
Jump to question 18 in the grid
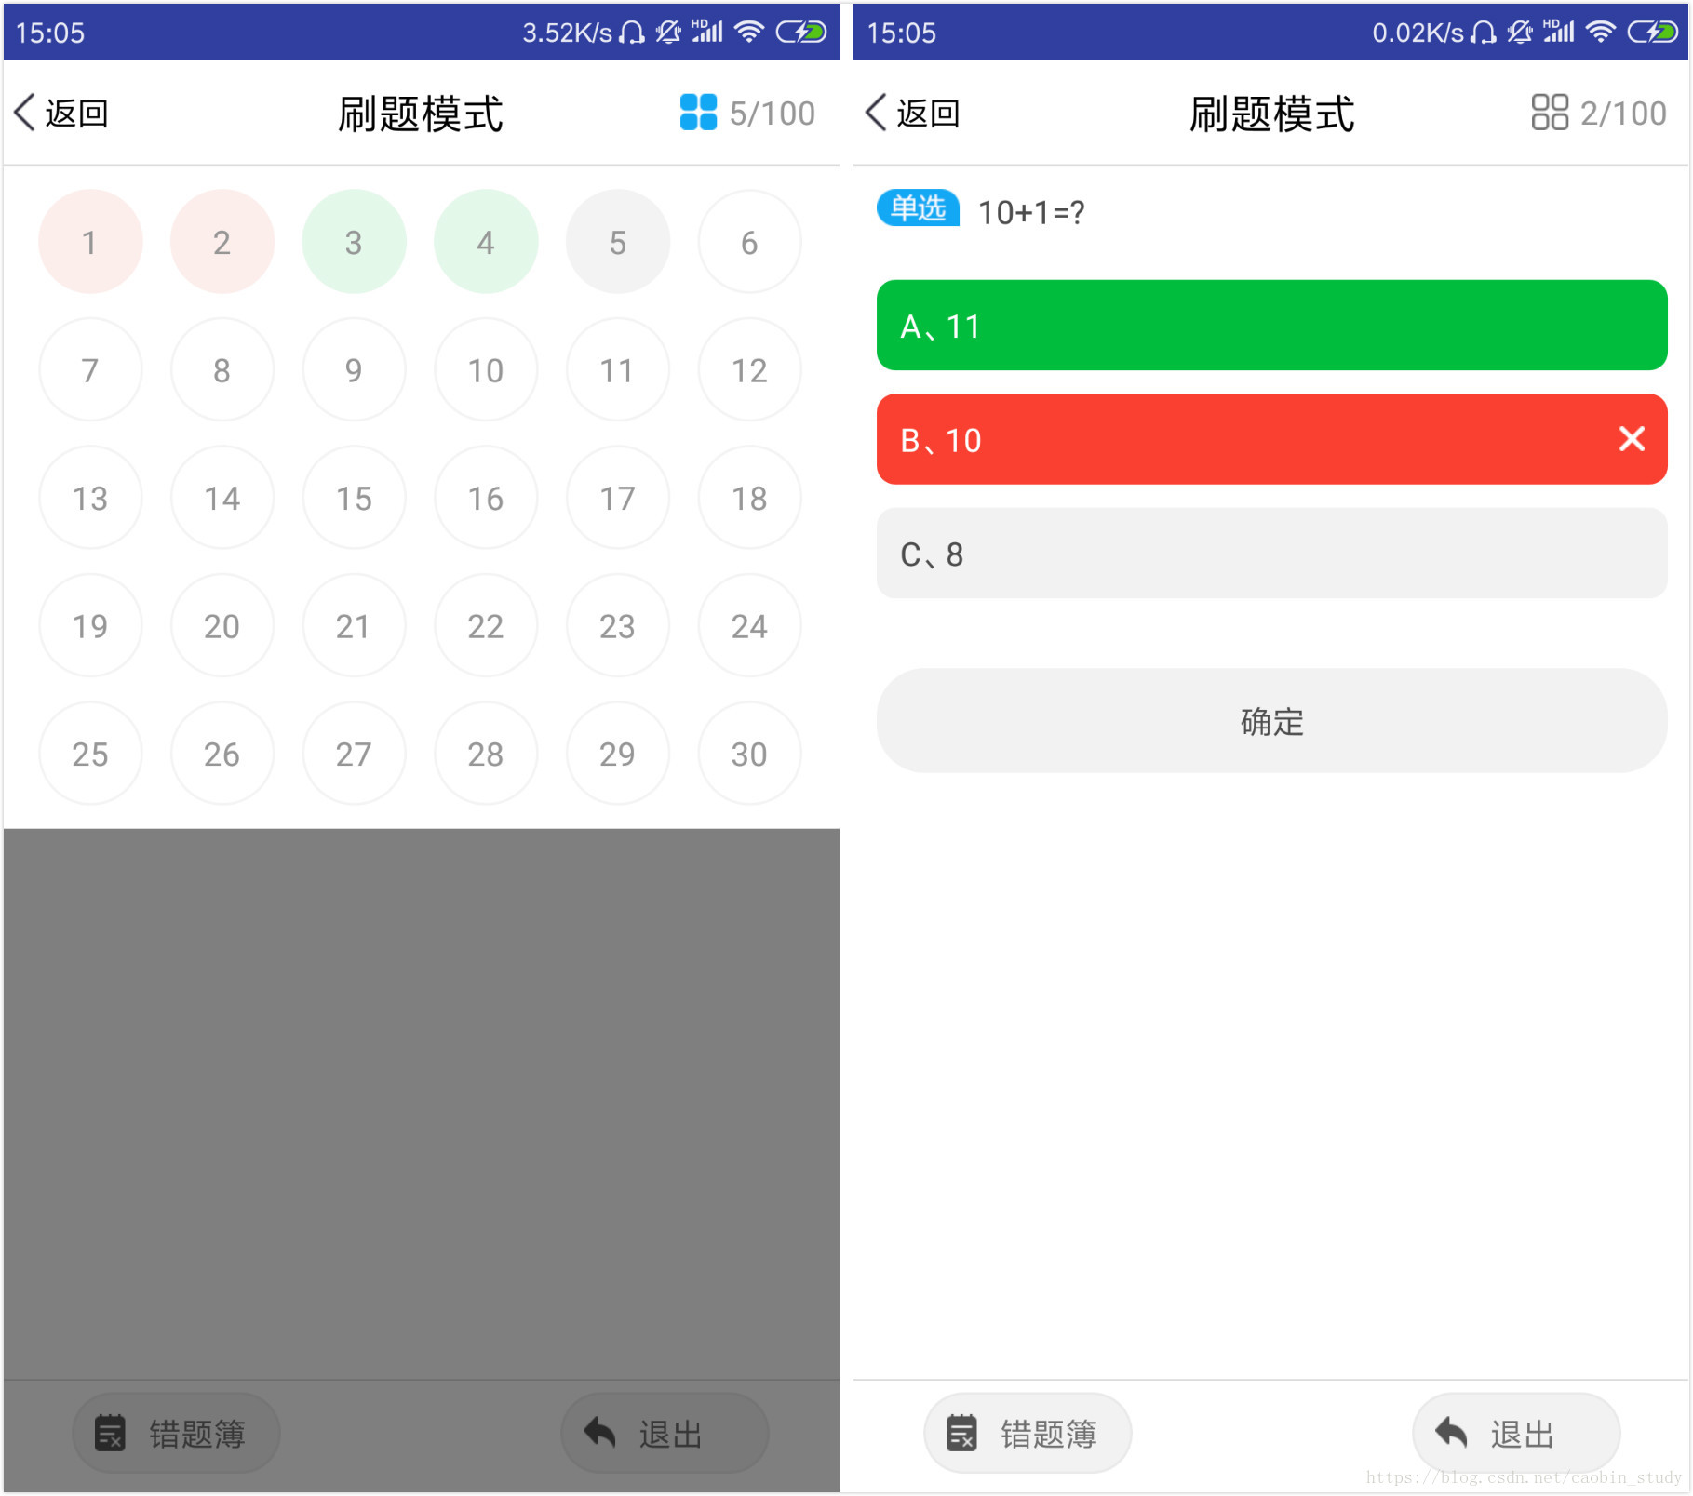pyautogui.click(x=749, y=498)
